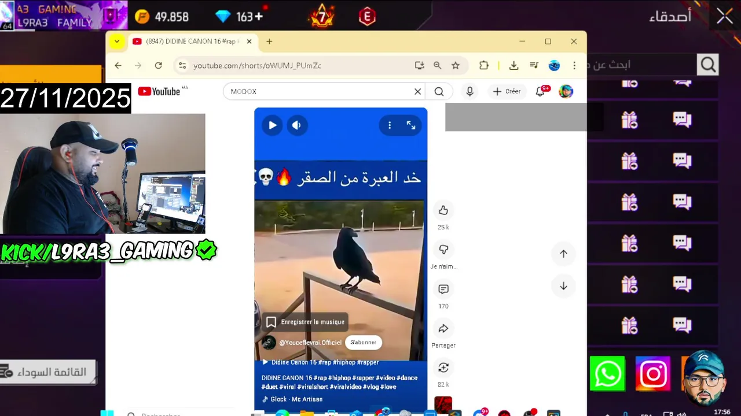
Task: Click the red E badge in game header
Action: 367,17
